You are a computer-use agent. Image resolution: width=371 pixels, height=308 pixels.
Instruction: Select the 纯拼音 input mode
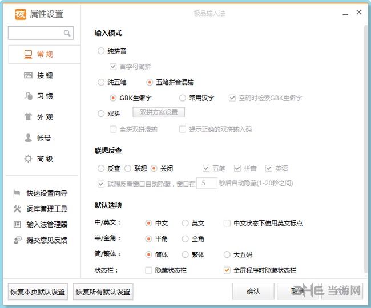point(101,51)
